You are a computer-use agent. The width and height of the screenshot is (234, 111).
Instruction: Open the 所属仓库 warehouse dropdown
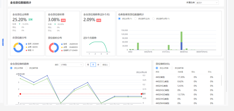pyautogui.click(x=207, y=3)
